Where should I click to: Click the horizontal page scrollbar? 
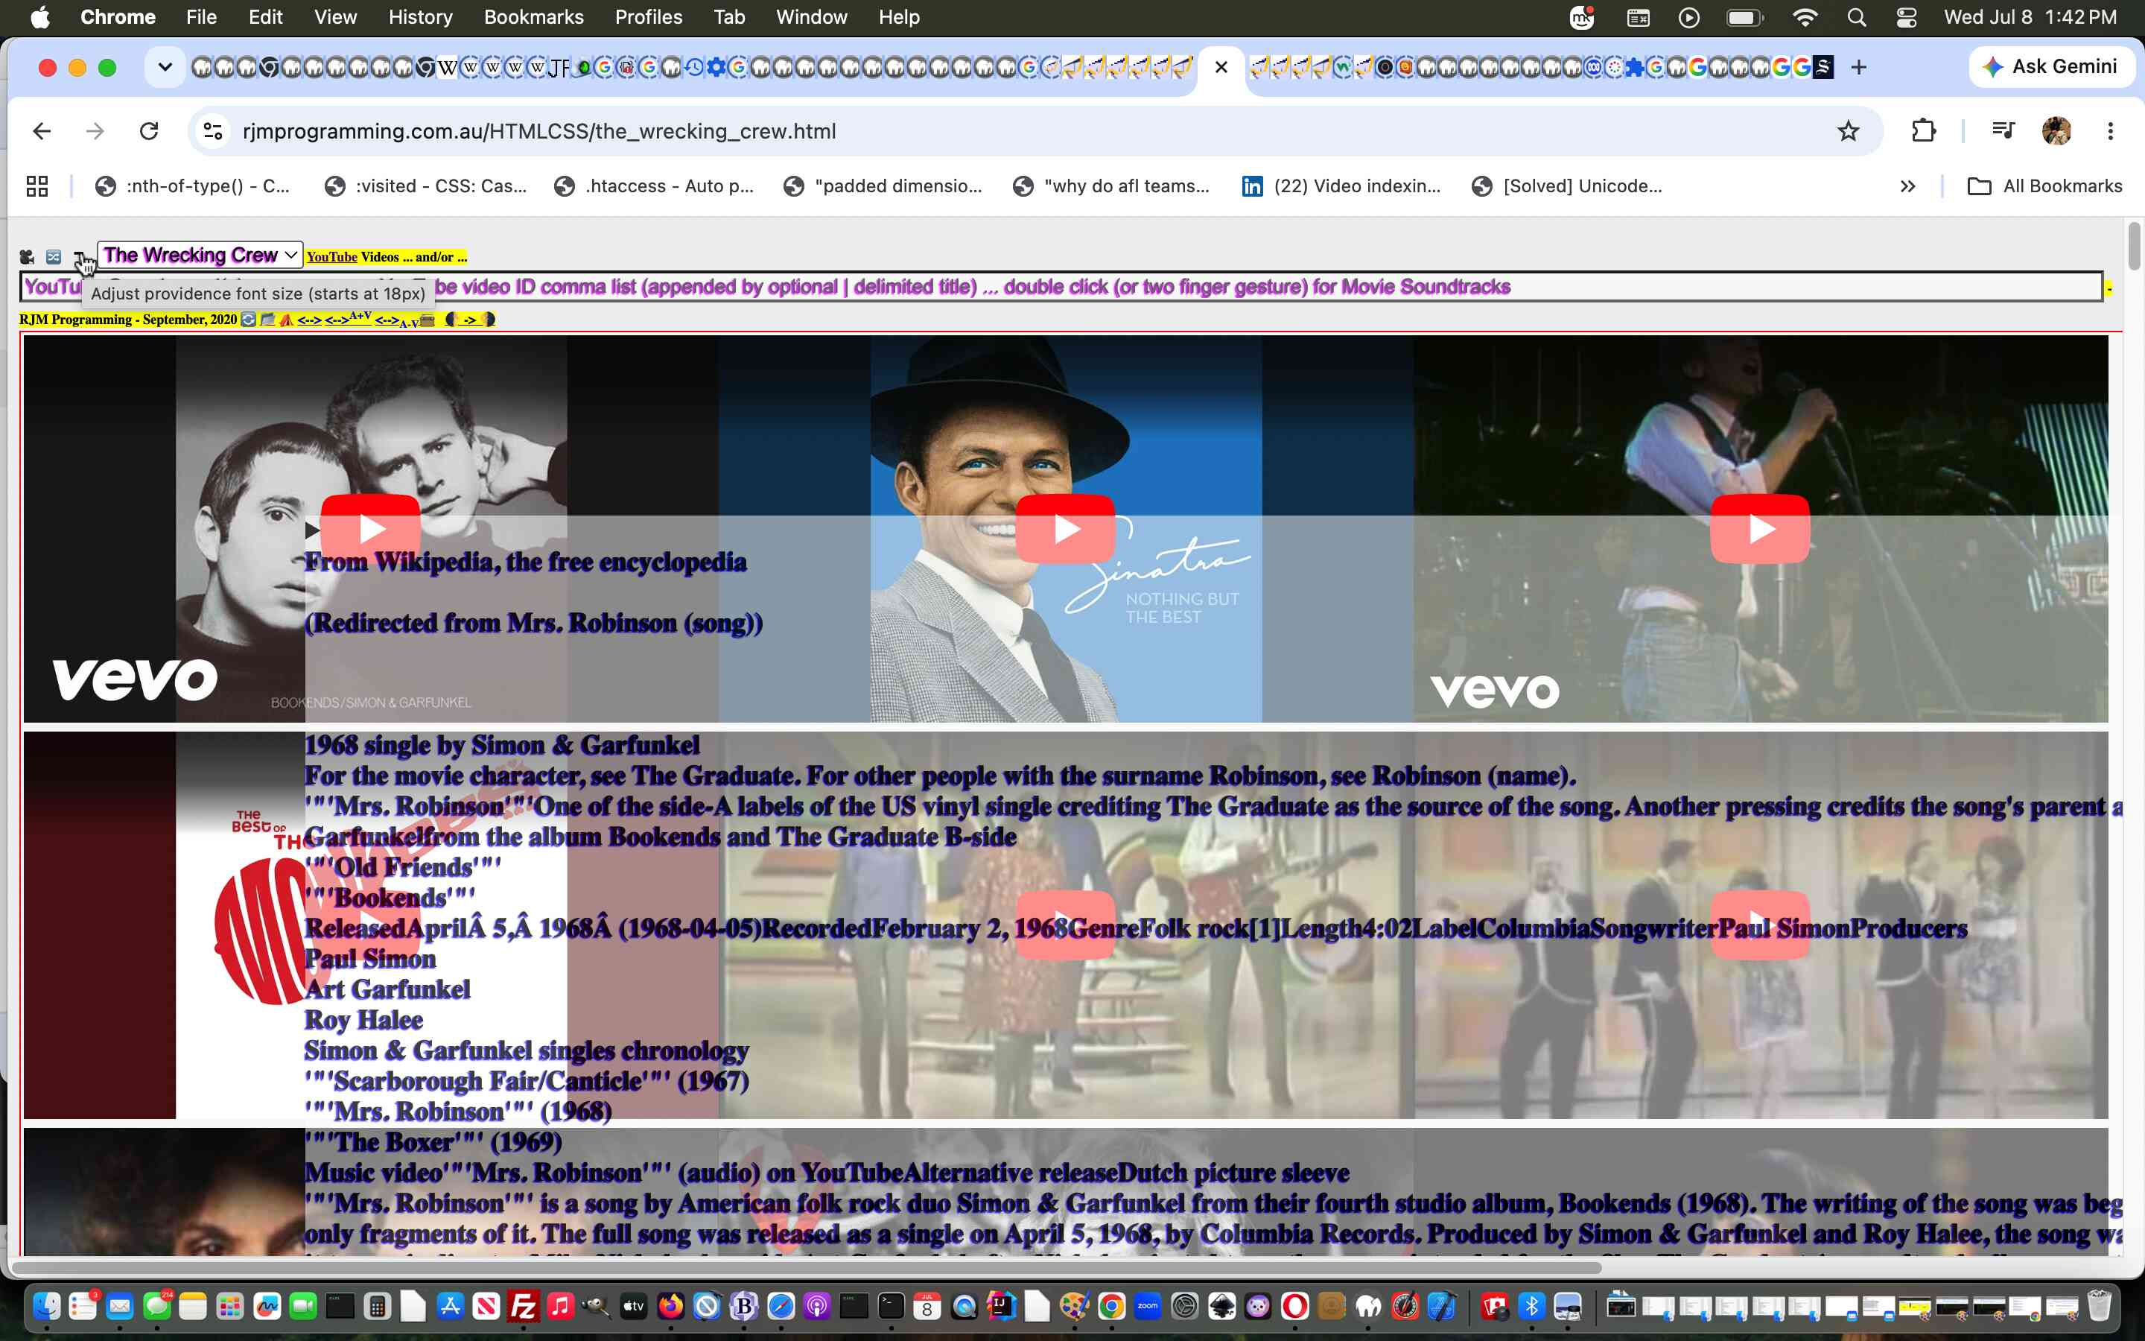coord(805,1266)
